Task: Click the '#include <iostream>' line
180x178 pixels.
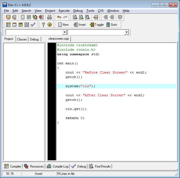Action: tap(77, 45)
